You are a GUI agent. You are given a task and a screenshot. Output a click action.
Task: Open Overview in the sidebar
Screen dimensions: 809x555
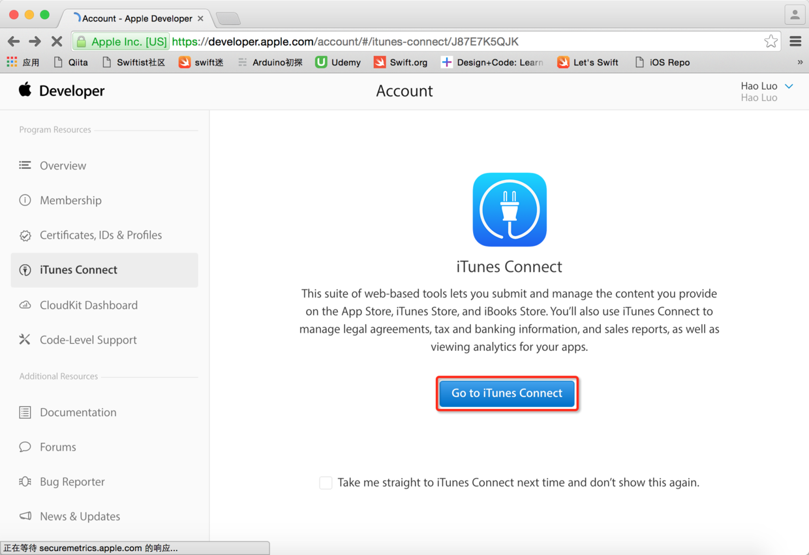[x=104, y=166]
